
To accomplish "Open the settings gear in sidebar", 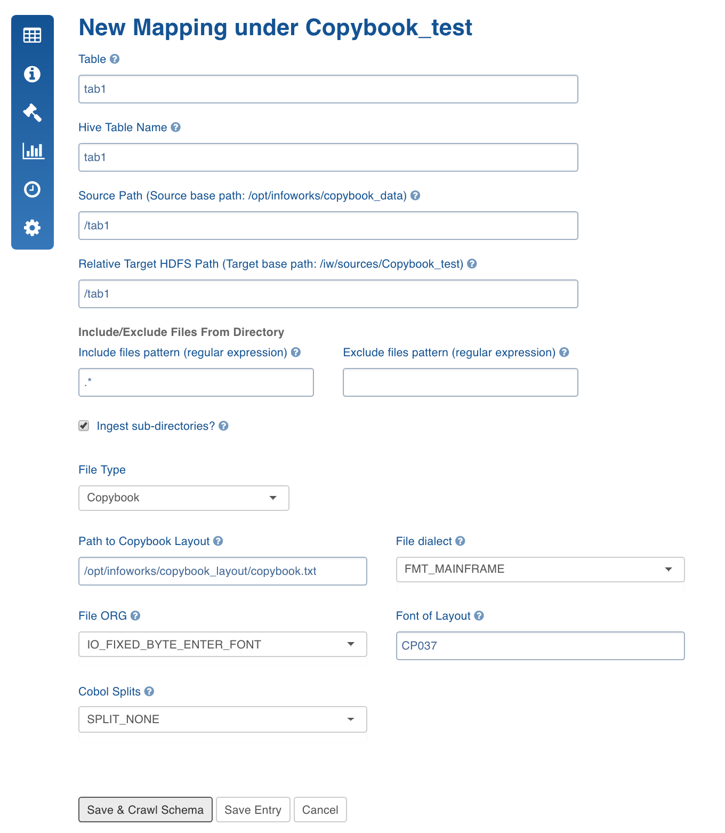I will point(32,228).
